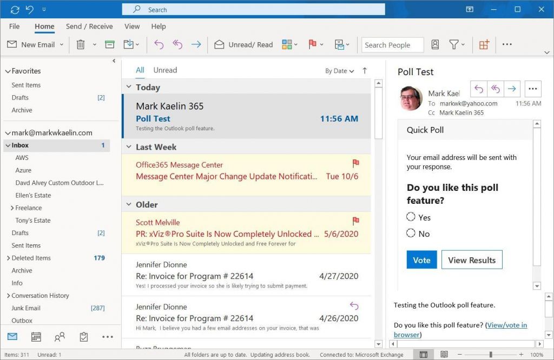Select the Yes poll option

[x=410, y=217]
